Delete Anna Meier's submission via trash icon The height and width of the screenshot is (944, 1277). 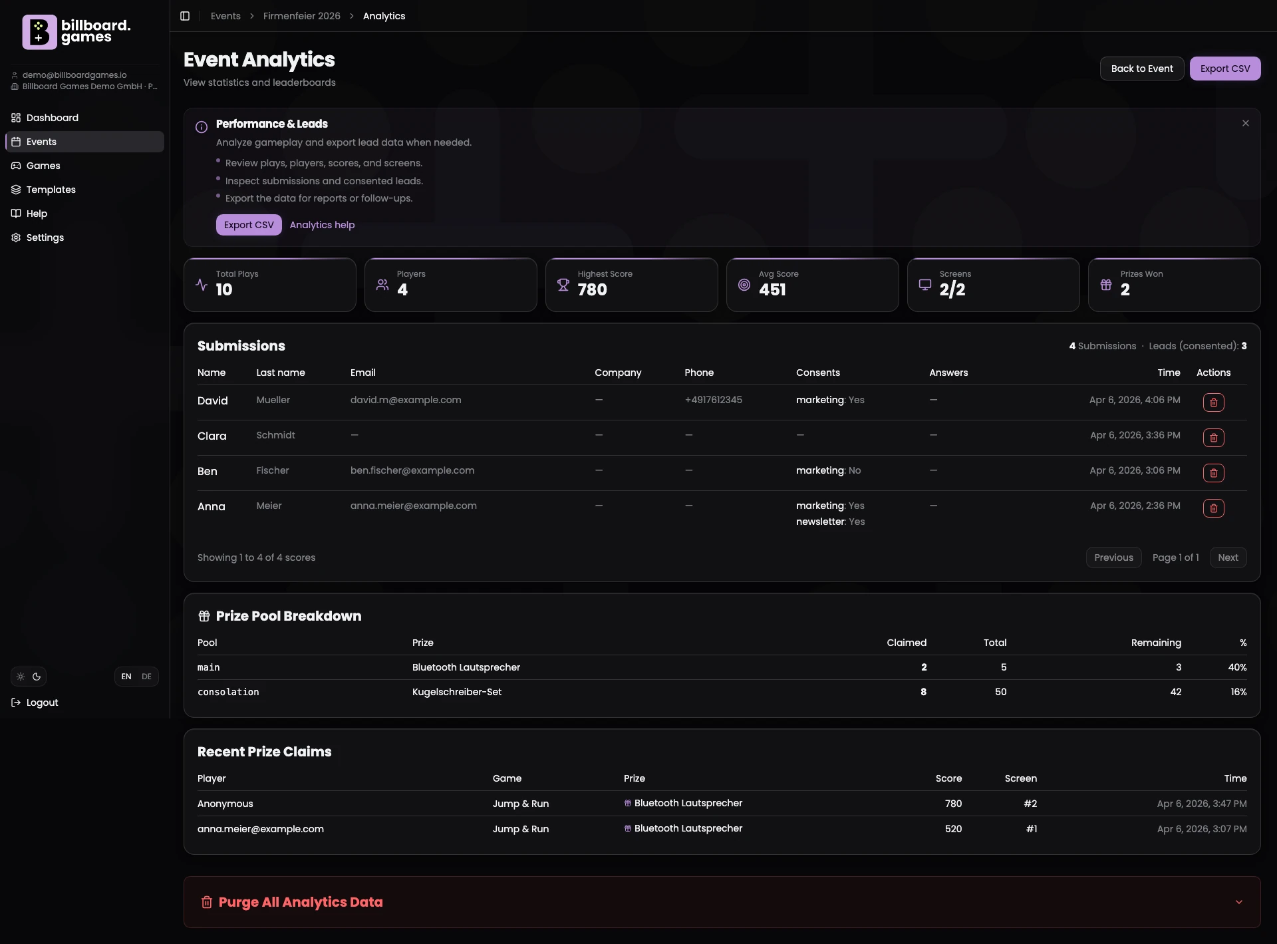click(x=1213, y=508)
